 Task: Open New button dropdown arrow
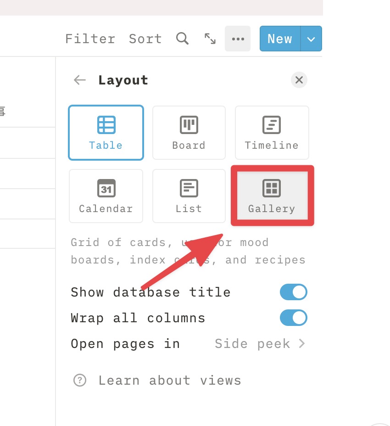click(x=311, y=39)
